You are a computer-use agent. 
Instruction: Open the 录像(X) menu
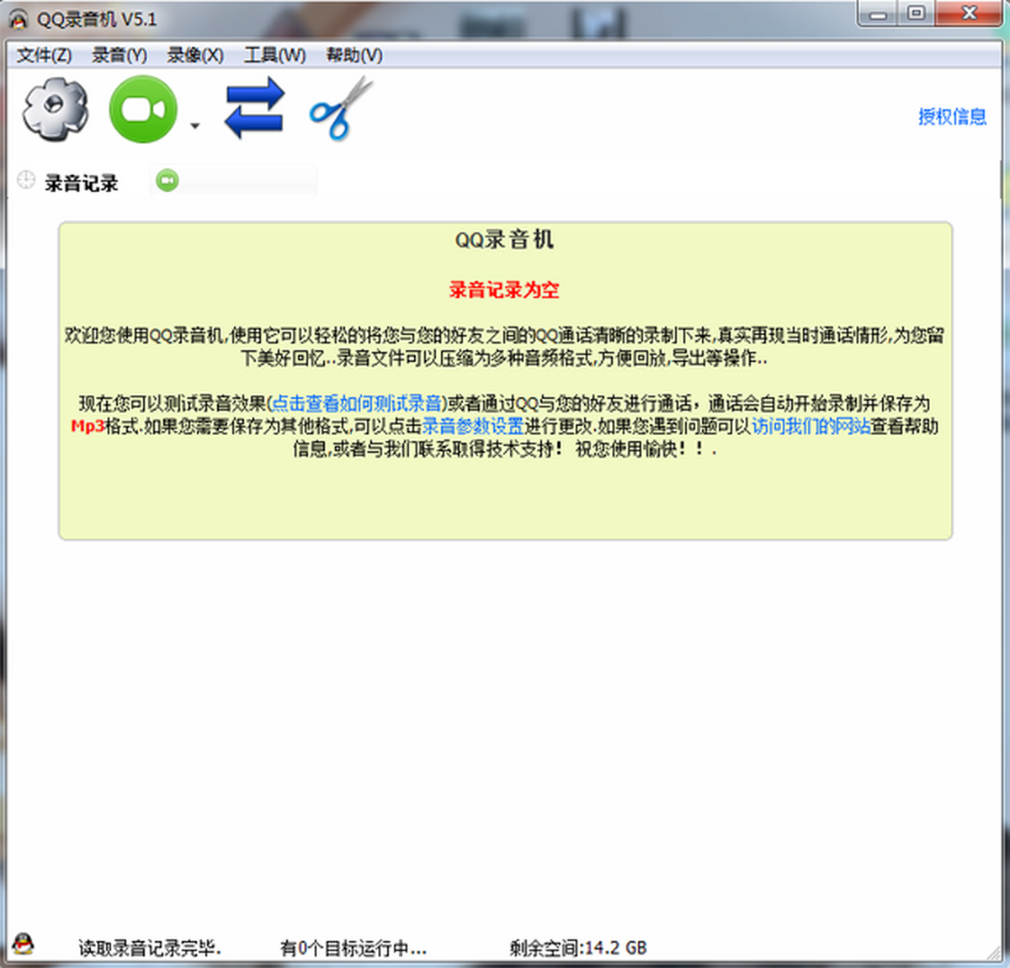point(192,55)
